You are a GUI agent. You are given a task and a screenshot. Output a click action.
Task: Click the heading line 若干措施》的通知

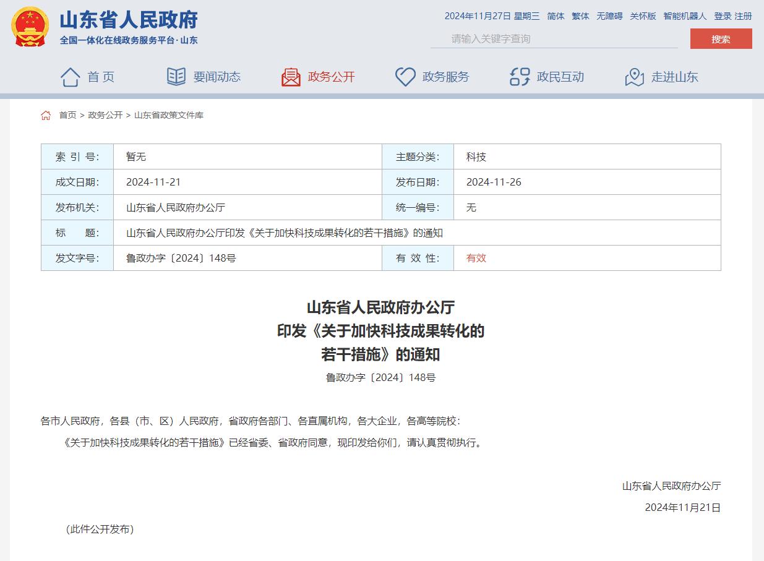tap(381, 354)
